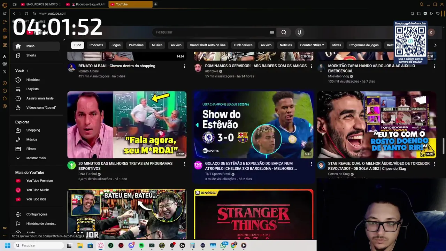Open WhatsApp from the taskbar
Viewport: 446px width, 251px height.
[x=223, y=245]
